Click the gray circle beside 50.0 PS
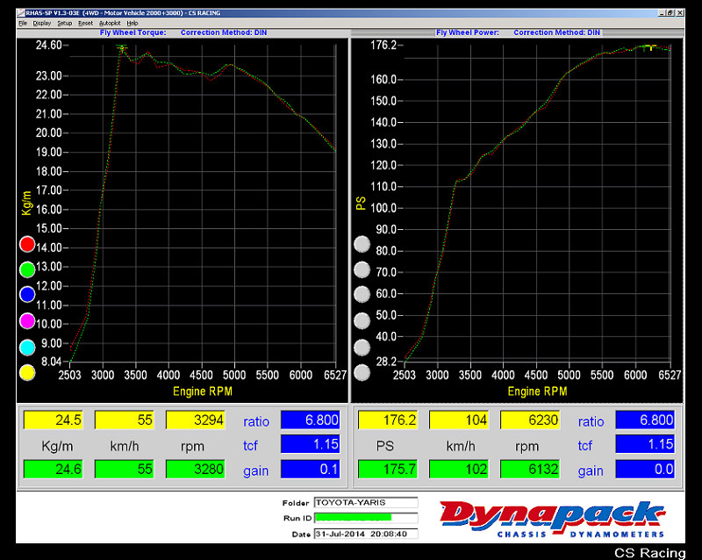The height and width of the screenshot is (560, 702). (x=362, y=320)
